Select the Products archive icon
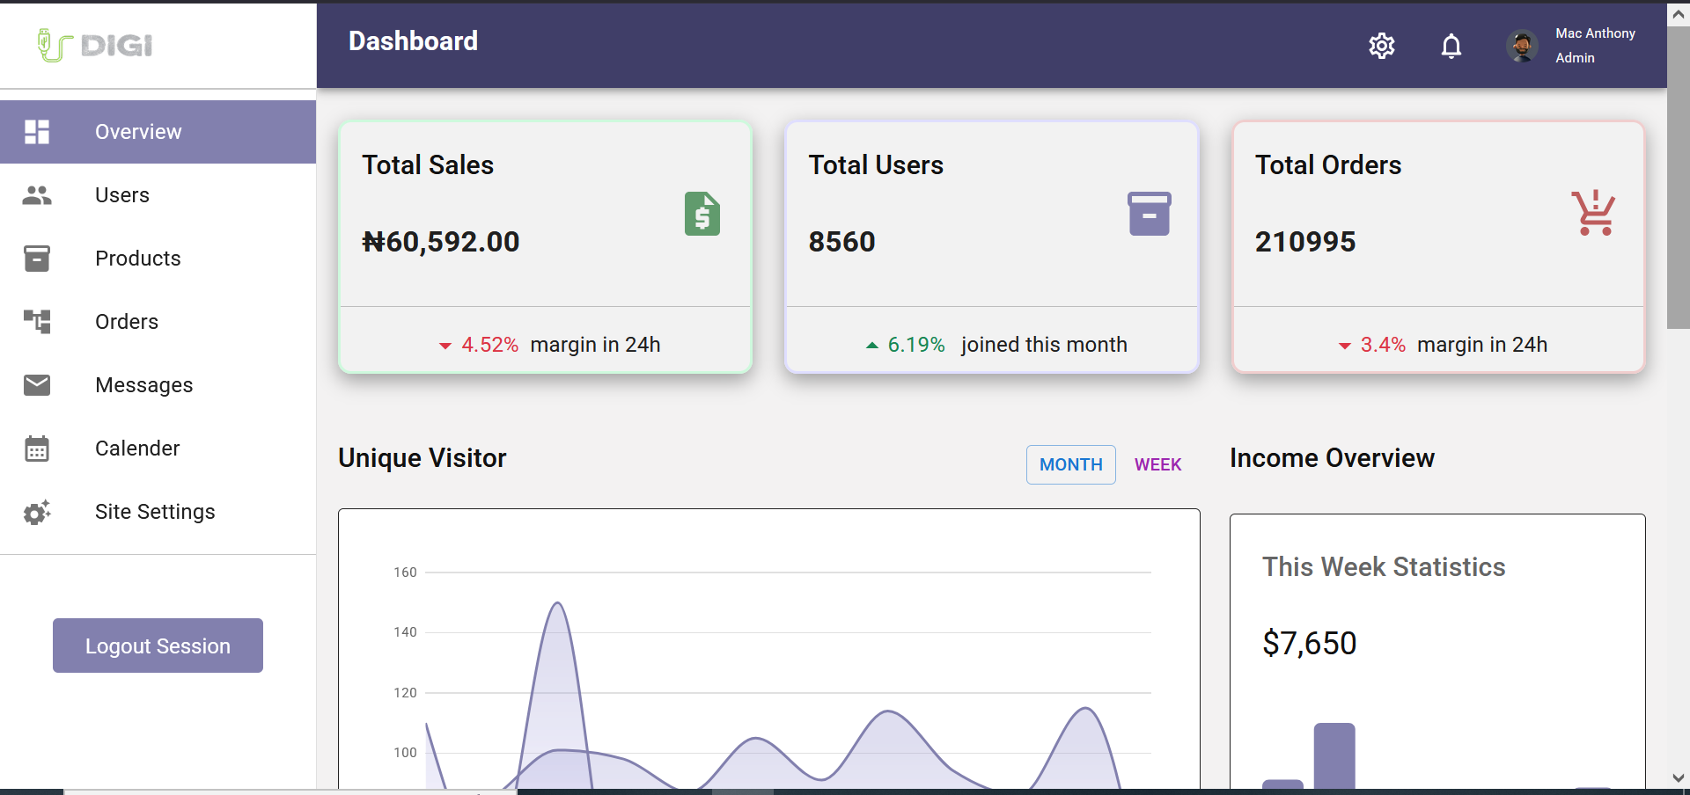Image resolution: width=1690 pixels, height=795 pixels. (x=37, y=259)
